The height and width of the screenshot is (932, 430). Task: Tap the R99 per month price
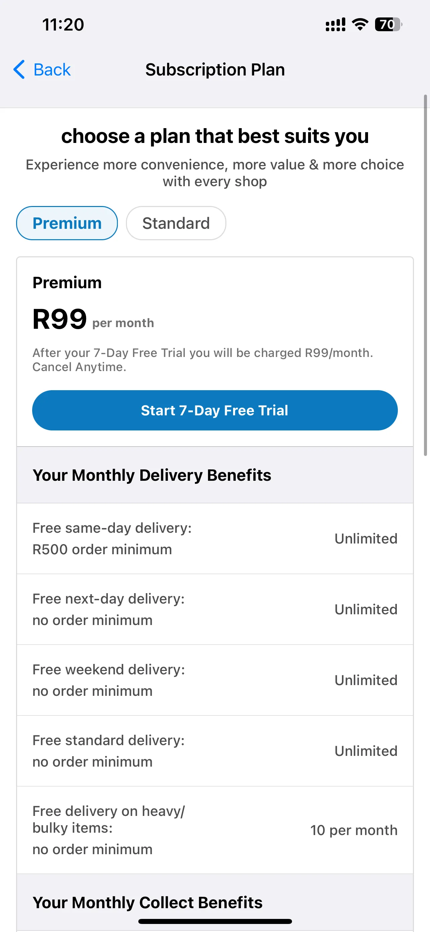pos(93,319)
